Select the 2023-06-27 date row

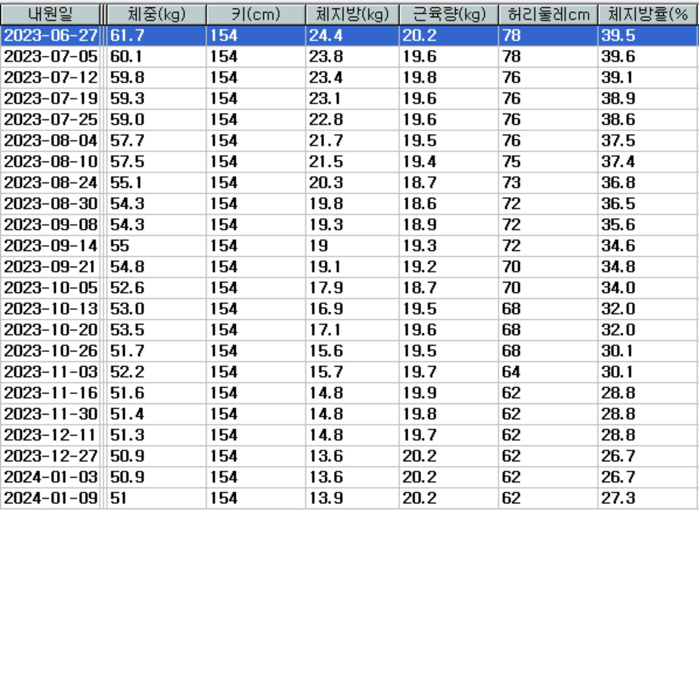point(349,36)
